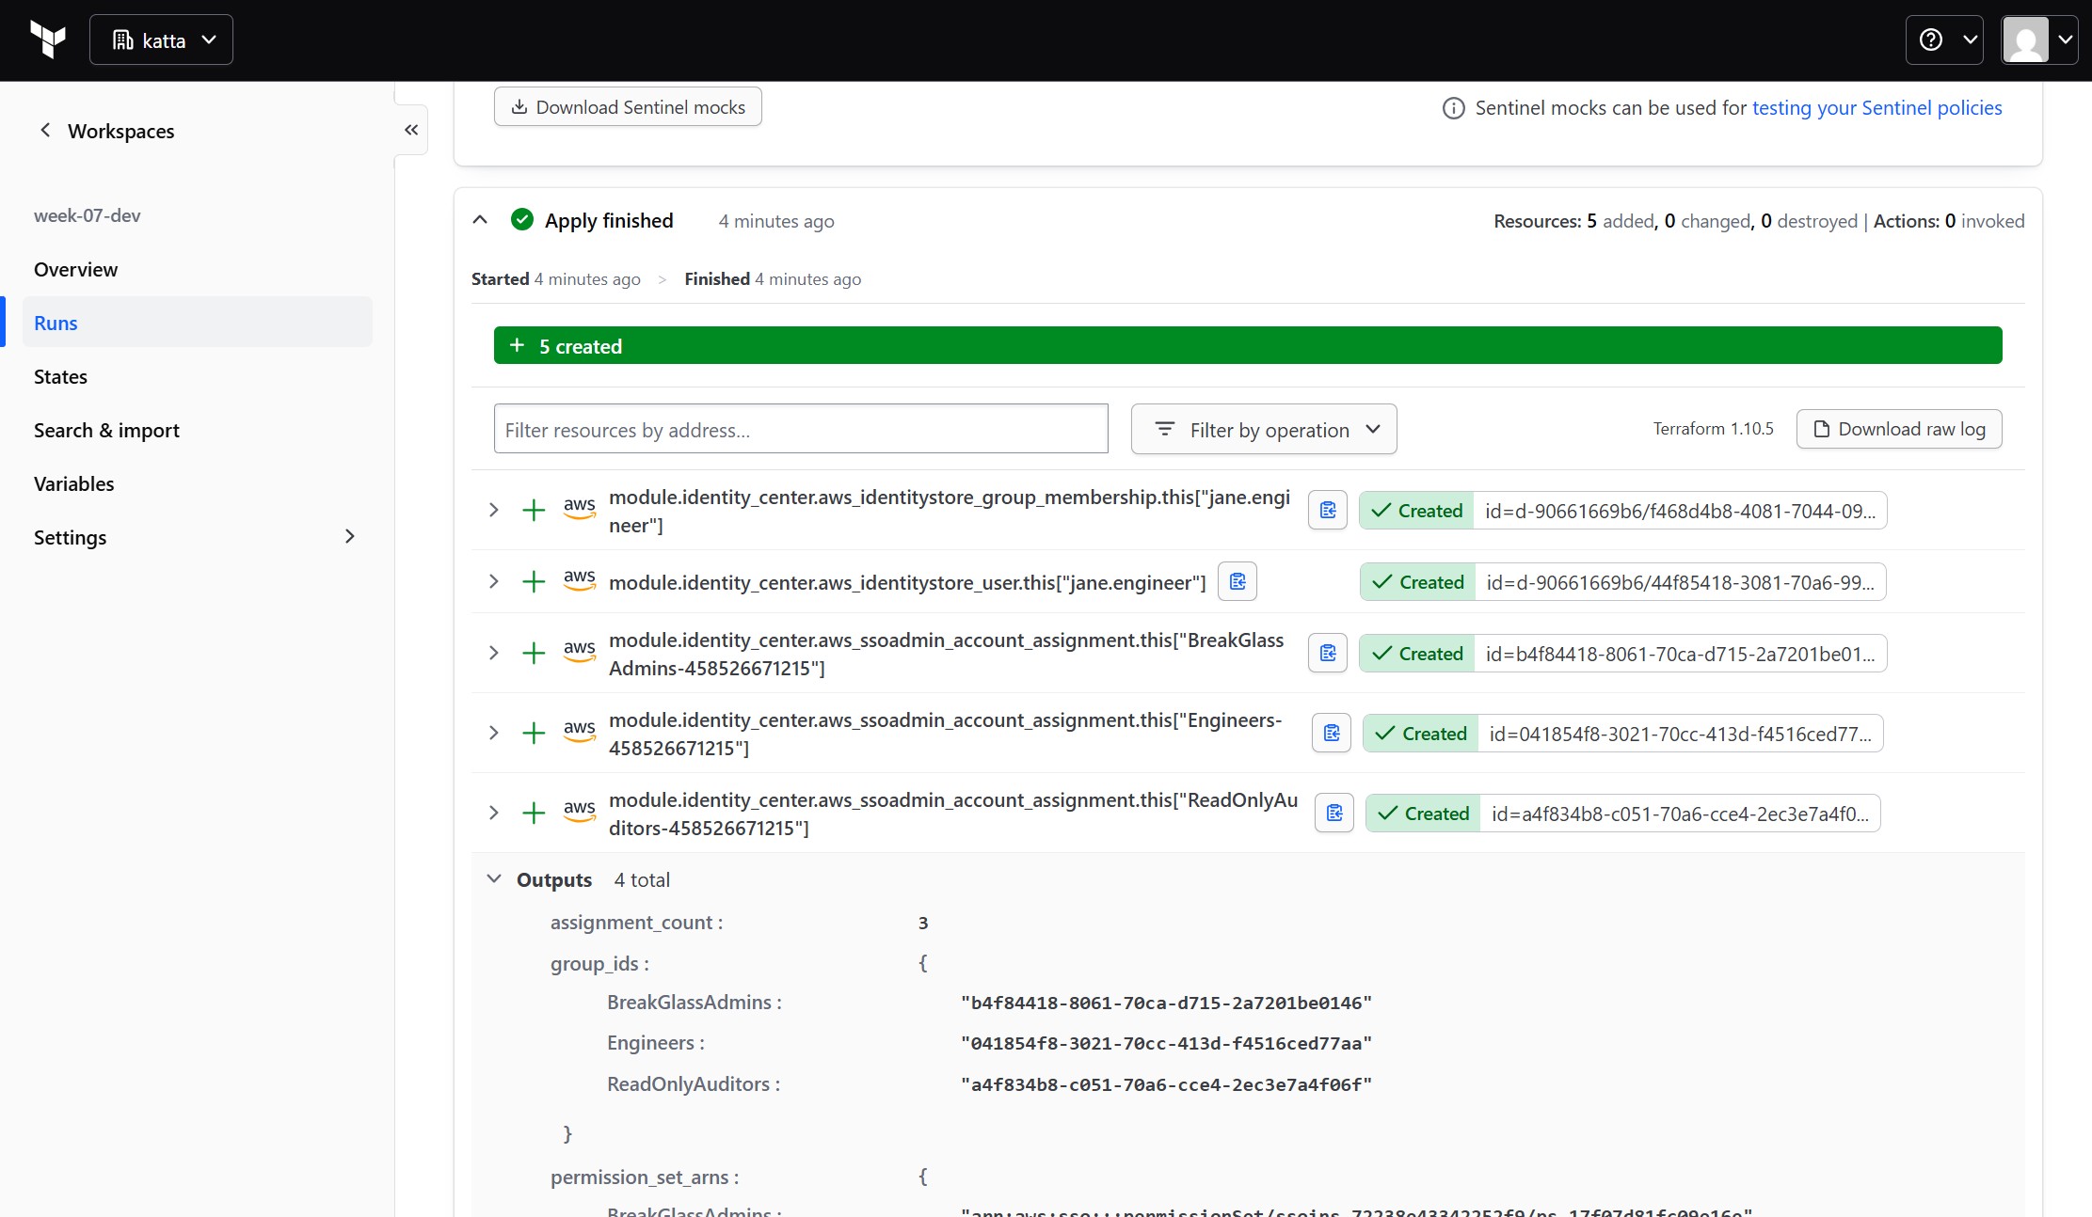Expand the identitystore_user jane.engineer resource row
Viewport: 2092px width, 1217px height.
click(x=493, y=582)
